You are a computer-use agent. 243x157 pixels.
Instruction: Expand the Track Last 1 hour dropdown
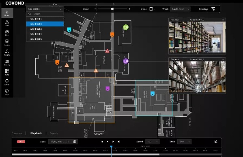click(181, 9)
